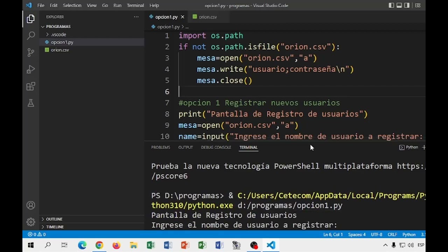The width and height of the screenshot is (448, 252).
Task: Toggle the bottom panel layout icon
Action: (399, 5)
